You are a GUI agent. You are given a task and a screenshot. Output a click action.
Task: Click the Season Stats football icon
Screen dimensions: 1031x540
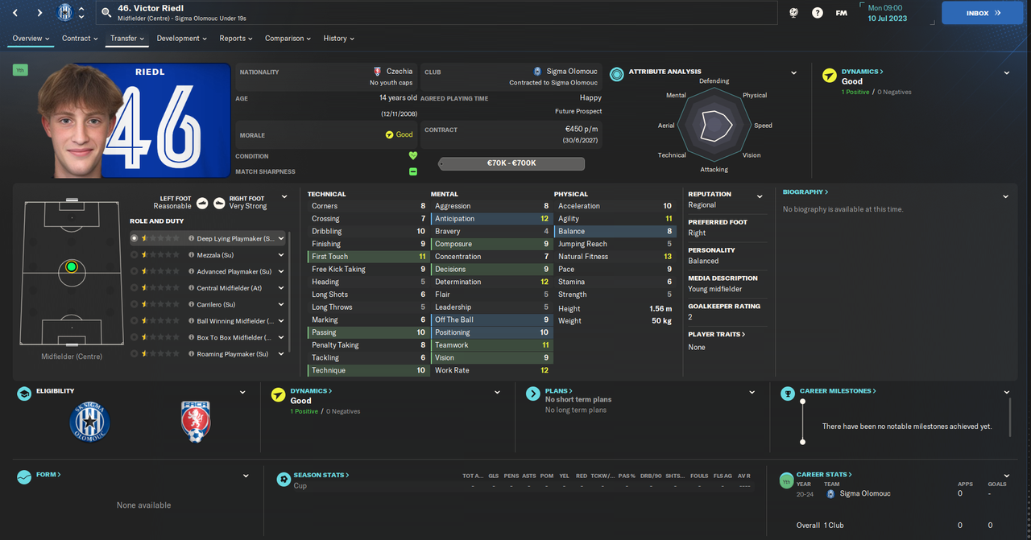[284, 479]
